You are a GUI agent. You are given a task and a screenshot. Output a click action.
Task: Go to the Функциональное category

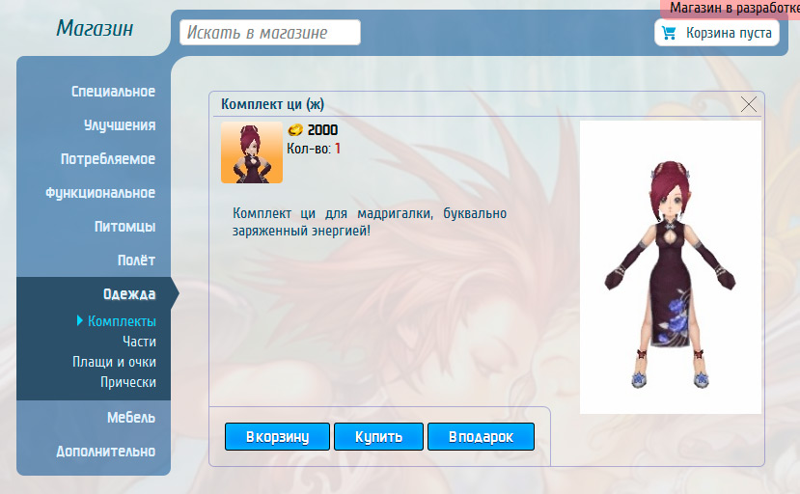click(99, 193)
